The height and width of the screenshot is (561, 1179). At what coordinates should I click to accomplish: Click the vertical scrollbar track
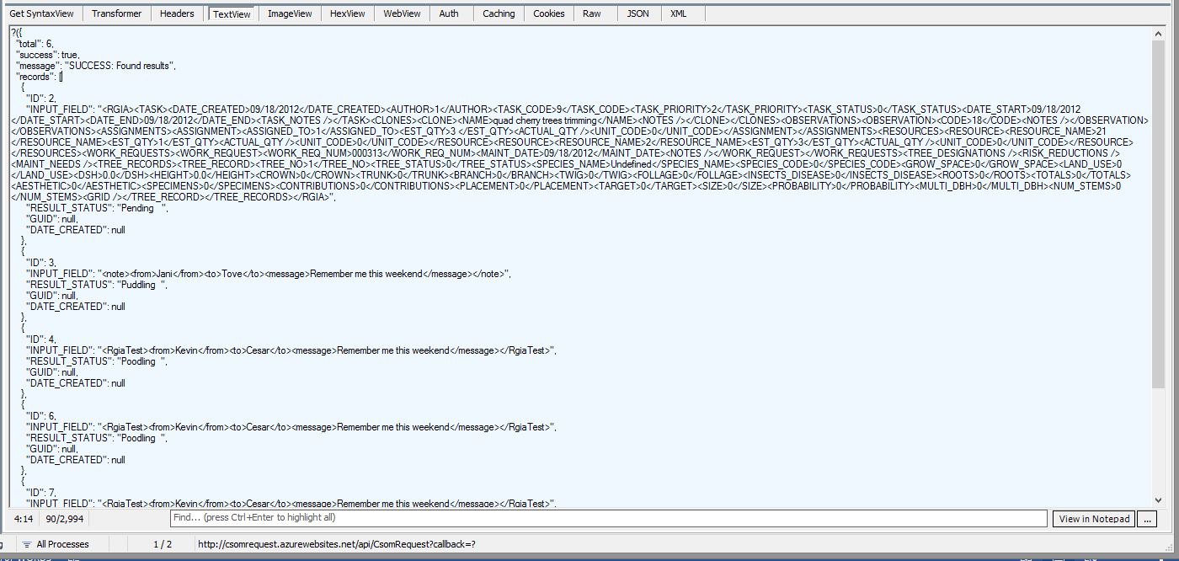(1160, 438)
